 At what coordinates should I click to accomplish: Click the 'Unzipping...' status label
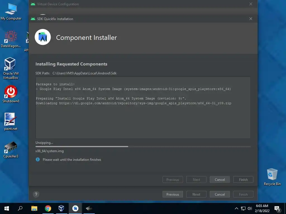44,143
